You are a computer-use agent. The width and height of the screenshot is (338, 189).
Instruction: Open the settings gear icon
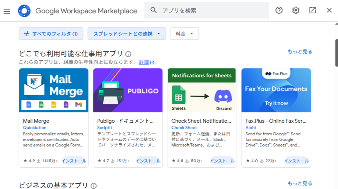click(x=296, y=10)
